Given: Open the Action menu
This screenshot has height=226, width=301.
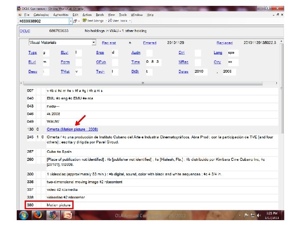Looking at the screenshot, I should point(87,15).
